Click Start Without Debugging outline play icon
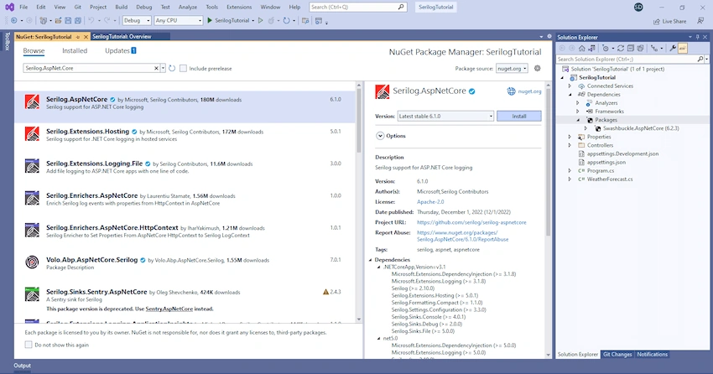Screen dimensions: 713x374 pyautogui.click(x=261, y=20)
